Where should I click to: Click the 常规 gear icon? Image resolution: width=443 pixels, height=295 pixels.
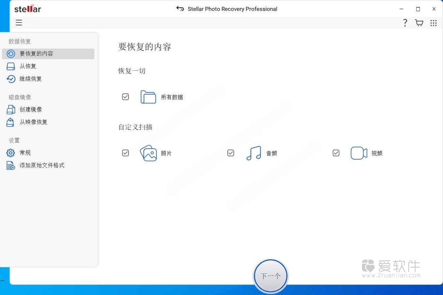(11, 153)
